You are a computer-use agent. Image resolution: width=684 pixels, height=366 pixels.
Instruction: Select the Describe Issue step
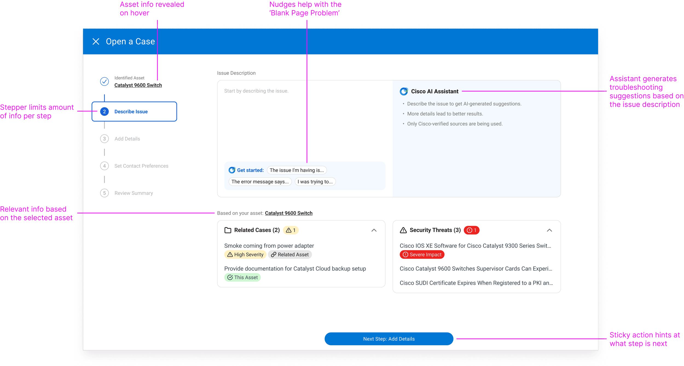(x=134, y=112)
